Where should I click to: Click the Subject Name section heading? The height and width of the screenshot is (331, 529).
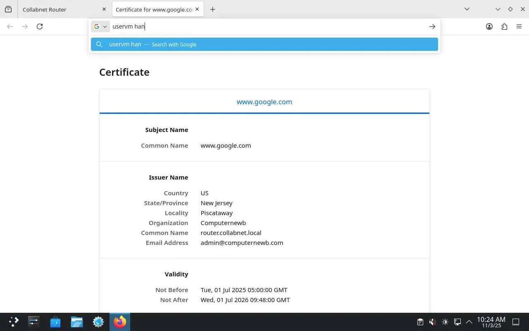[x=167, y=130]
